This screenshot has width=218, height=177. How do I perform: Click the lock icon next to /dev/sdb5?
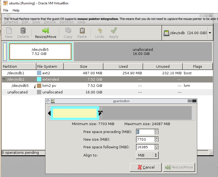click(35, 86)
